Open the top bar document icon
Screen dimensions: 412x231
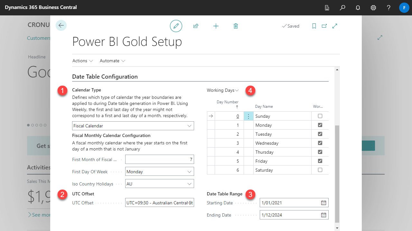click(x=327, y=8)
